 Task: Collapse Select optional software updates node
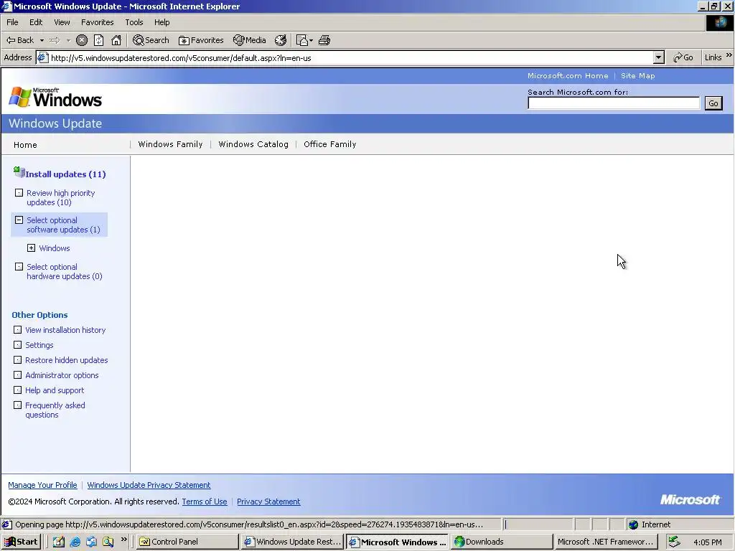tap(19, 220)
